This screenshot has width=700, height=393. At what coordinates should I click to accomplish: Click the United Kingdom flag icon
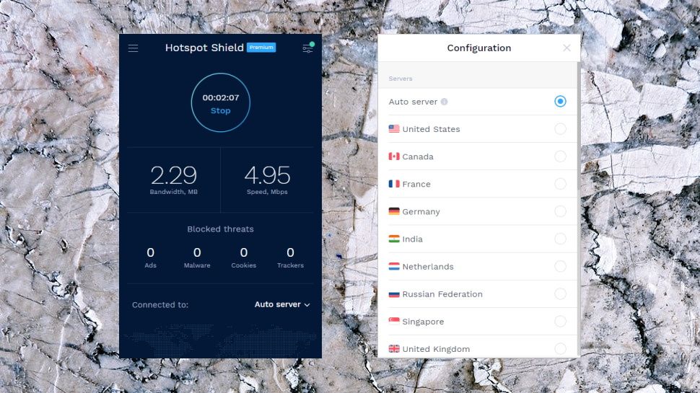click(394, 349)
